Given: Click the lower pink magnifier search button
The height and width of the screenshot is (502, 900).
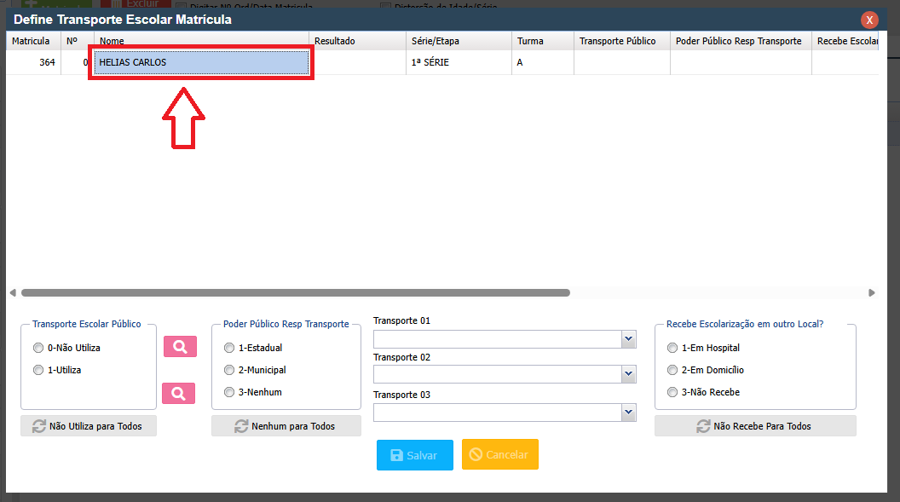Looking at the screenshot, I should point(179,393).
